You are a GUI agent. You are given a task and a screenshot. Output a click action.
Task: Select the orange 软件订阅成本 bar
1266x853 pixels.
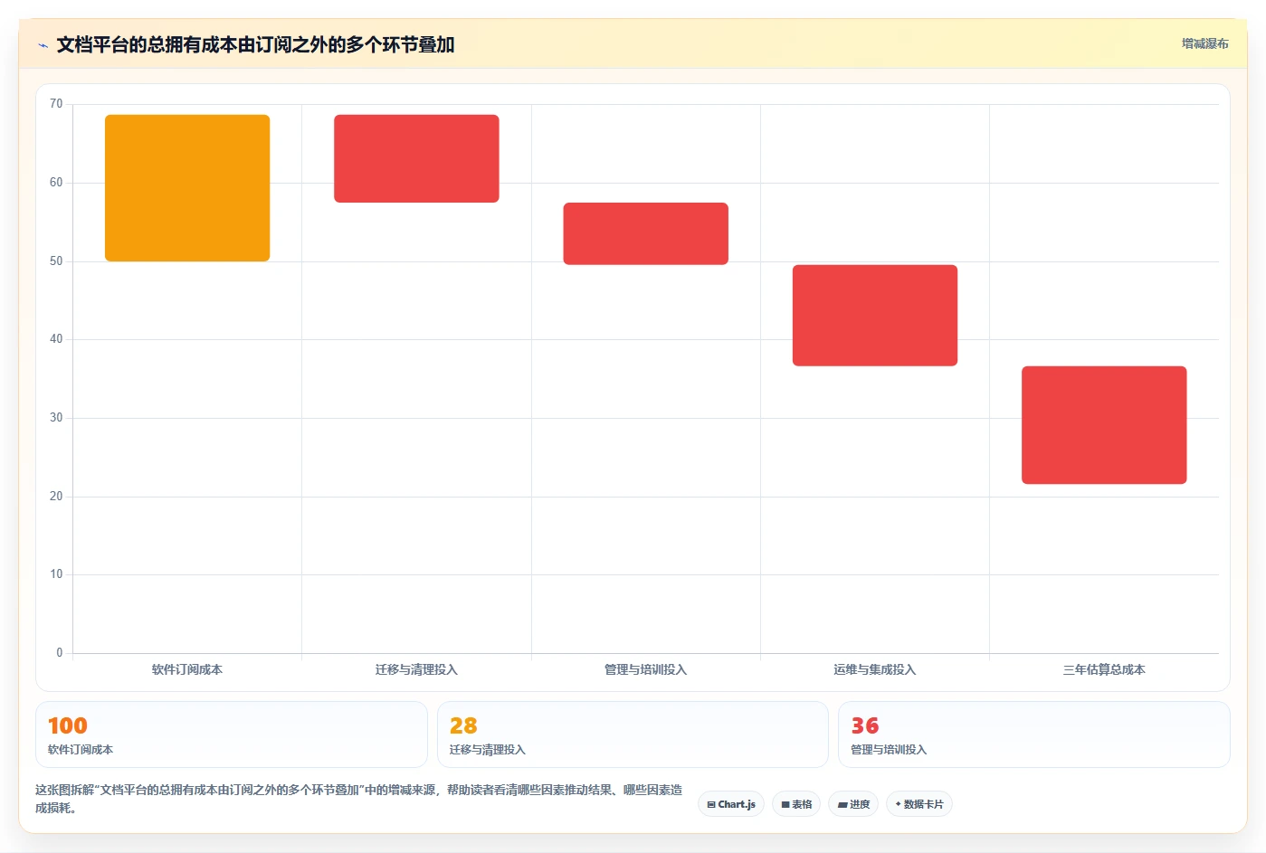pyautogui.click(x=187, y=188)
